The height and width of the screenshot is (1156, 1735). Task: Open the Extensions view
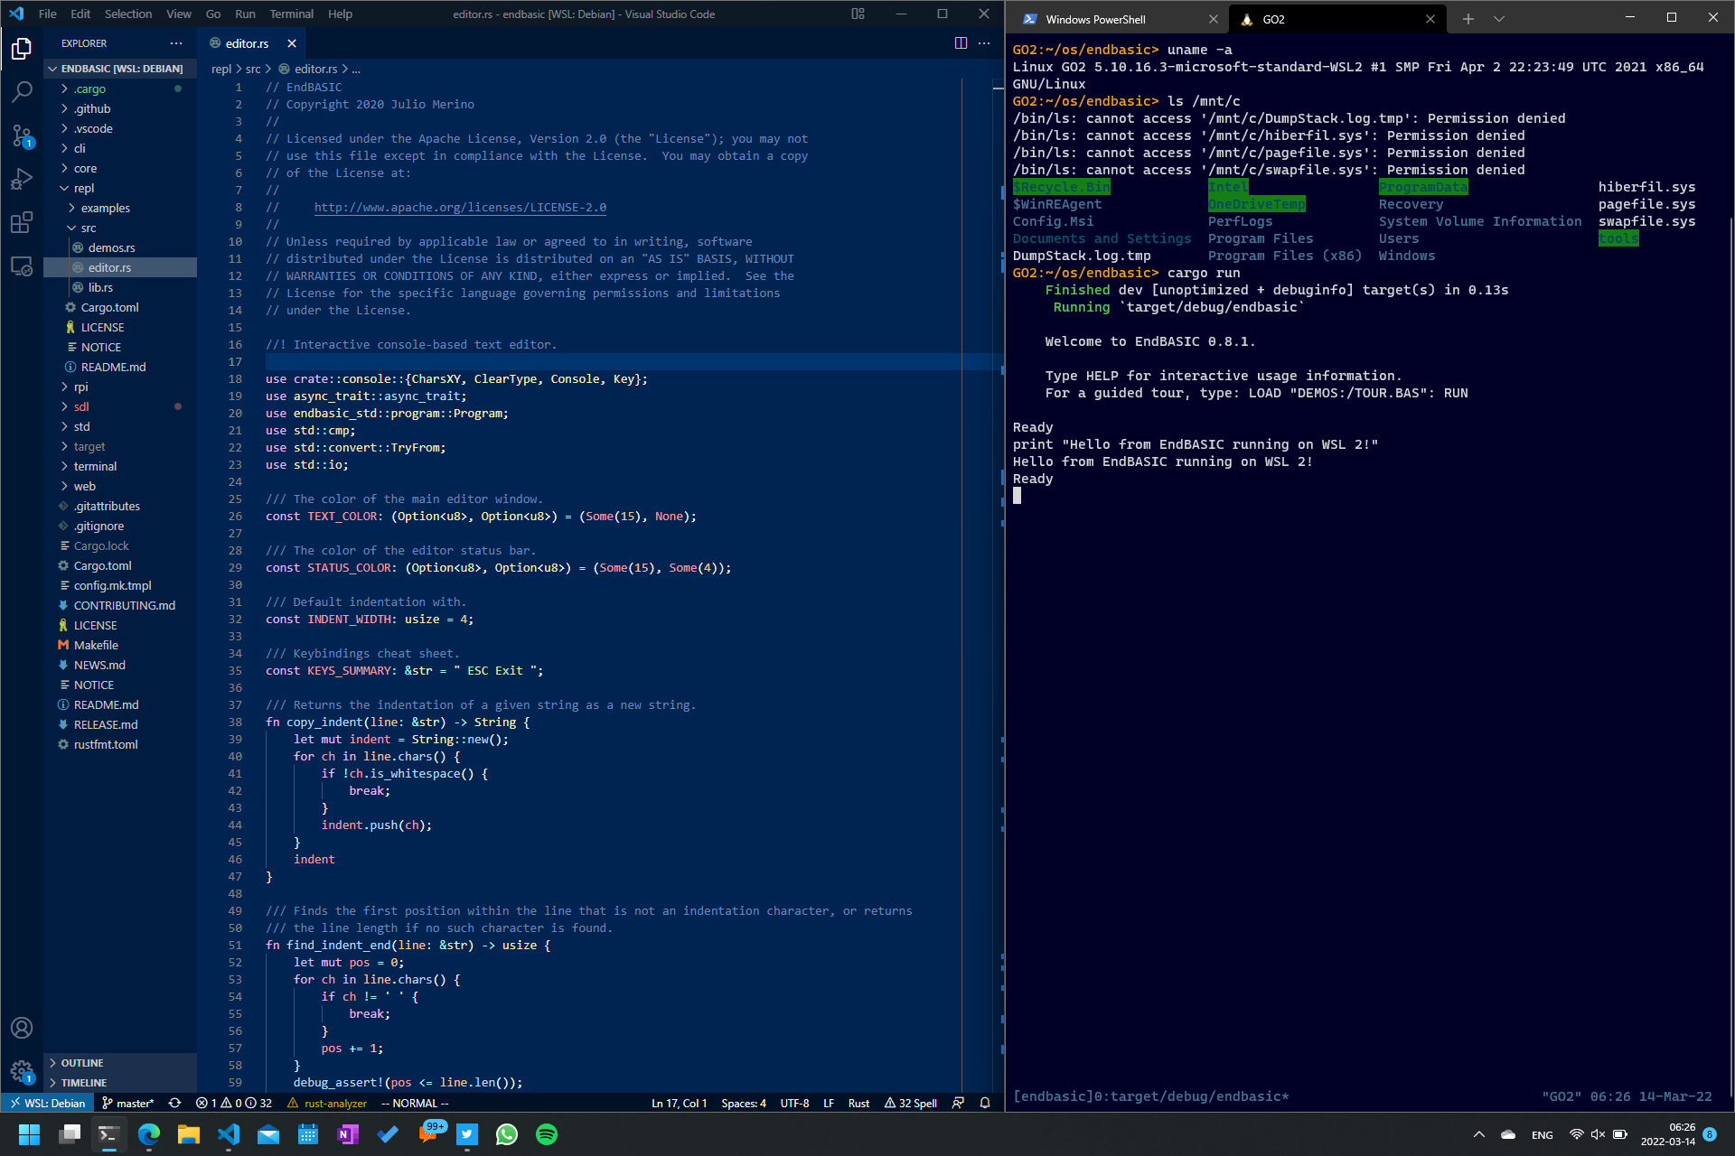coord(22,222)
